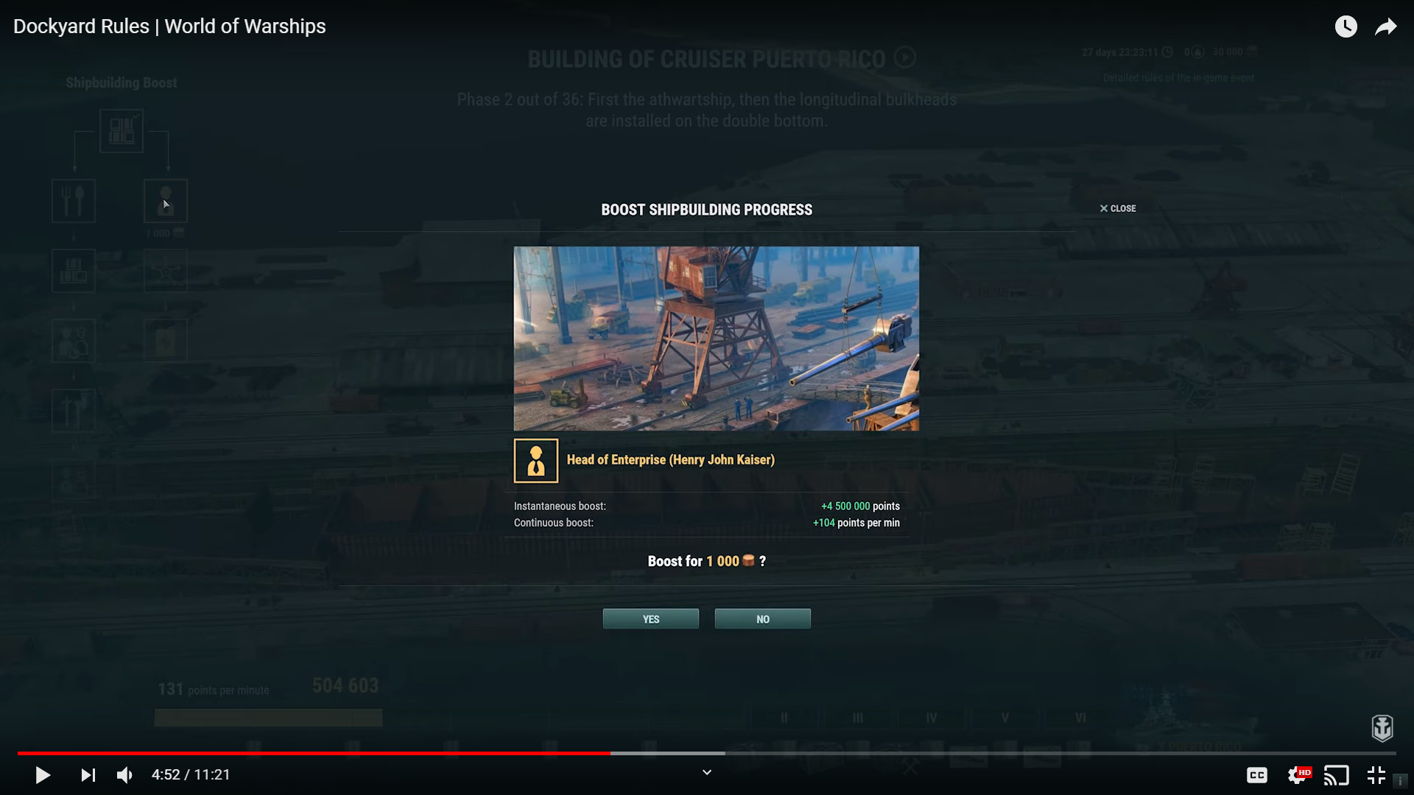Expand the chevron below the progress bar
The image size is (1414, 795).
tap(707, 772)
